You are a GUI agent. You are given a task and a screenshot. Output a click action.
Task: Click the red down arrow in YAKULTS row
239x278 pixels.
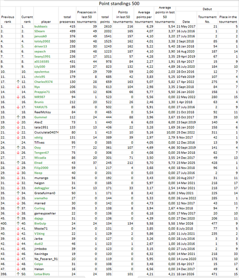point(18,107)
